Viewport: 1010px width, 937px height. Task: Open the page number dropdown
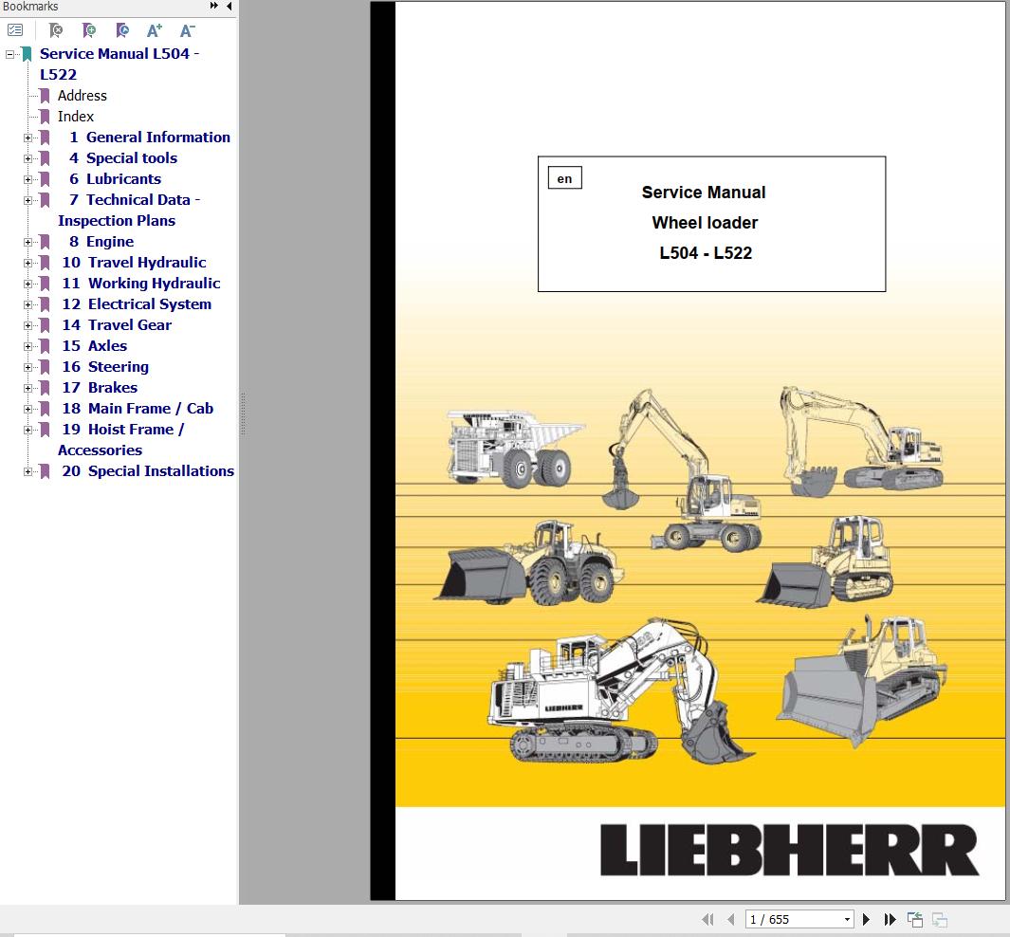click(848, 920)
